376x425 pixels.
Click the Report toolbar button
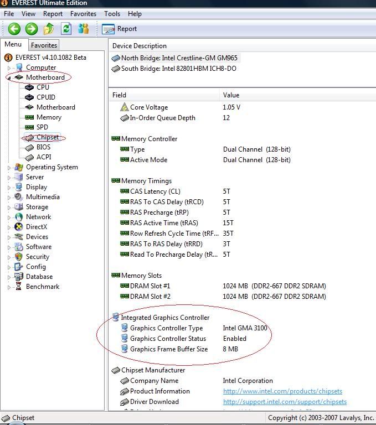coord(120,29)
